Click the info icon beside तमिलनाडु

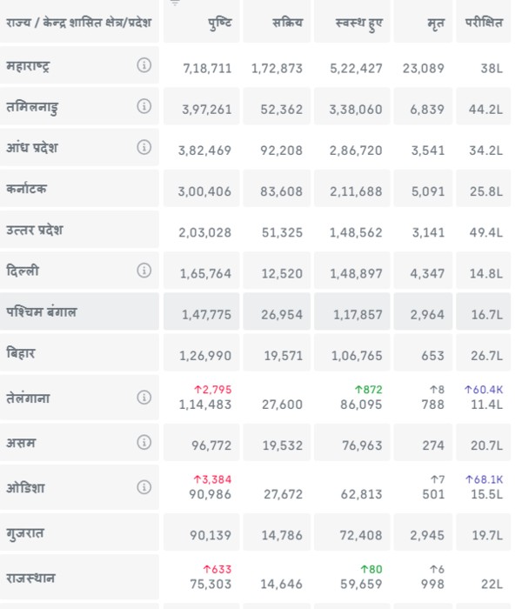click(x=144, y=107)
